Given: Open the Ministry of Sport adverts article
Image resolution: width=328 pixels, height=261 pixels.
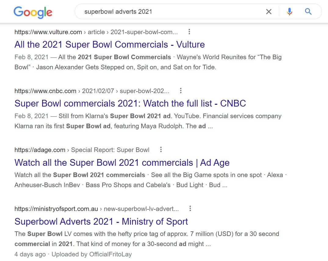Looking at the screenshot, I should (x=101, y=221).
